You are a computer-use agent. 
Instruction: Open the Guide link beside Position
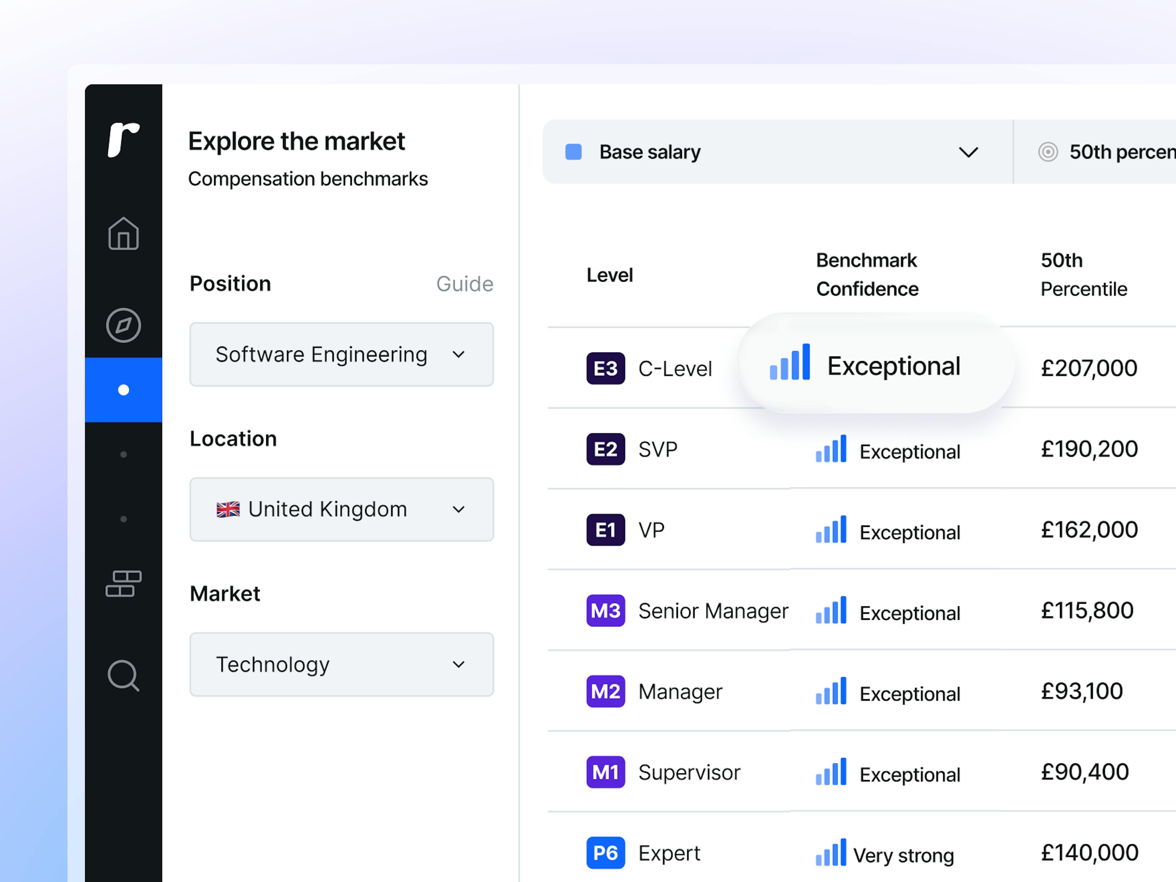[465, 284]
